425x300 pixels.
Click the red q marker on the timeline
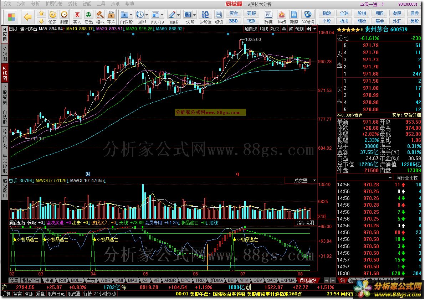click(237, 174)
